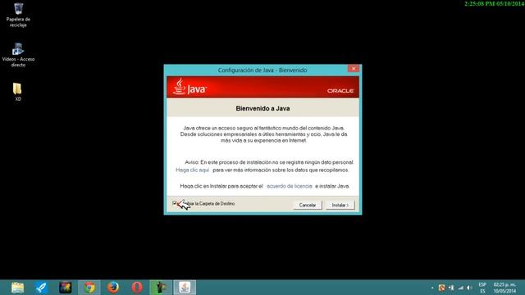Click the ORACLE logo in the banner
The width and height of the screenshot is (525, 295).
(340, 91)
